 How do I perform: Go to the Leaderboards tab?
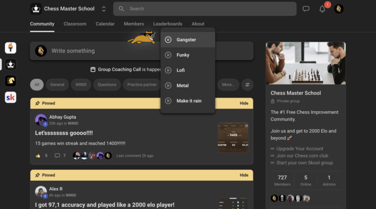[168, 24]
